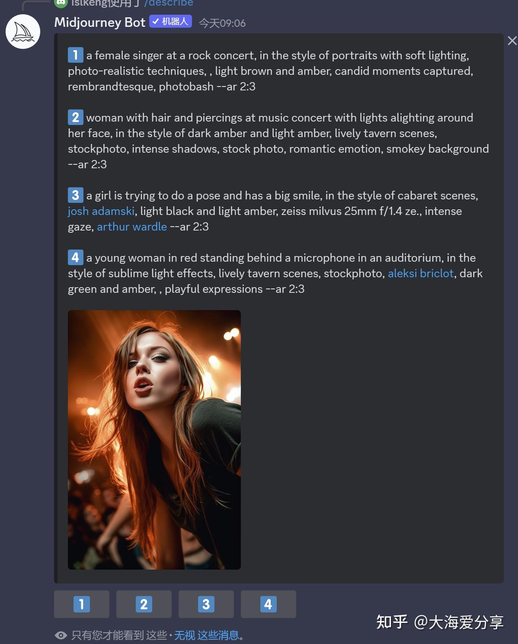
Task: Click the Discord avatar icon in reply line
Action: pos(61,3)
